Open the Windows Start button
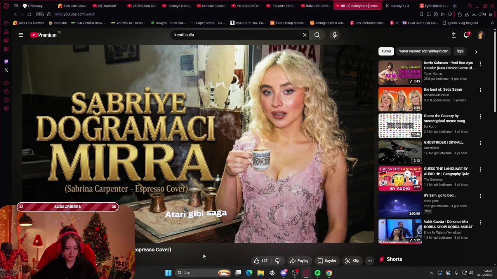Viewport: 497px width, 279px height. (x=168, y=273)
